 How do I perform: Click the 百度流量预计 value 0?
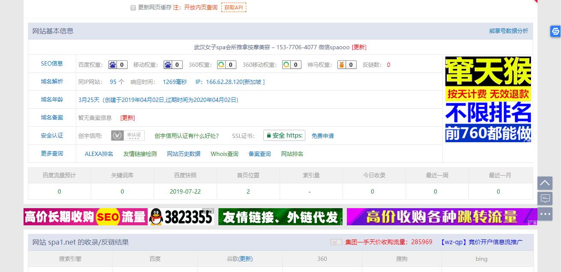(60, 191)
